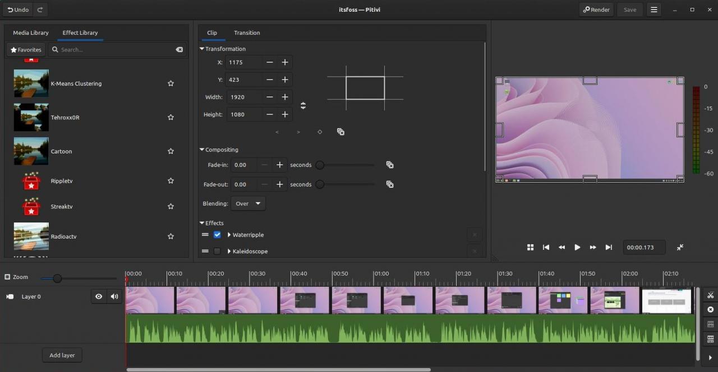Collapse the Effects section
The height and width of the screenshot is (372, 718).
[202, 223]
